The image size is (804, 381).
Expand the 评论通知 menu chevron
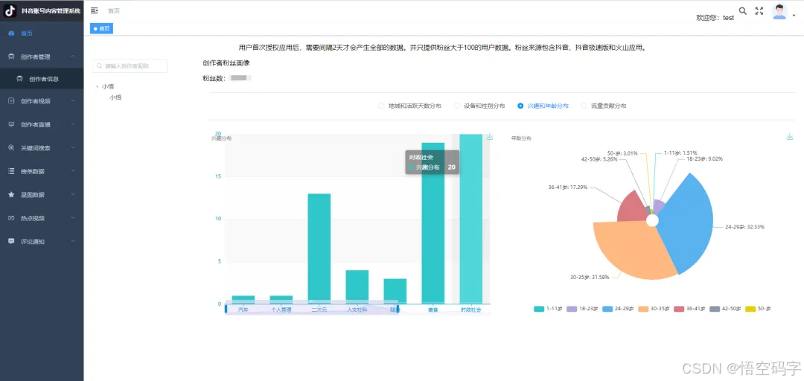73,240
